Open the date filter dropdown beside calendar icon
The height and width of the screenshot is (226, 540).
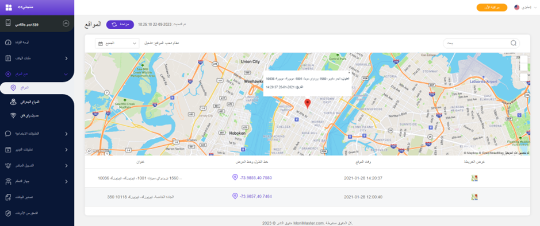pyautogui.click(x=117, y=43)
